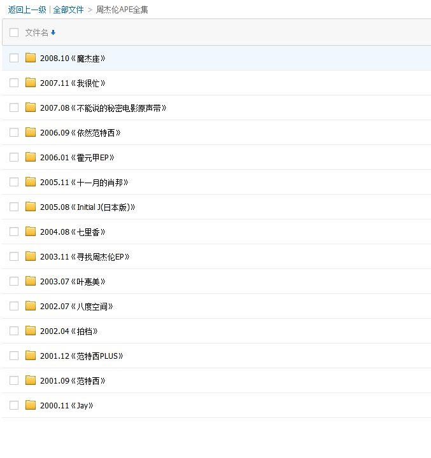Click the folder icon for 2005.11《十一月的肖邦》

(x=31, y=182)
